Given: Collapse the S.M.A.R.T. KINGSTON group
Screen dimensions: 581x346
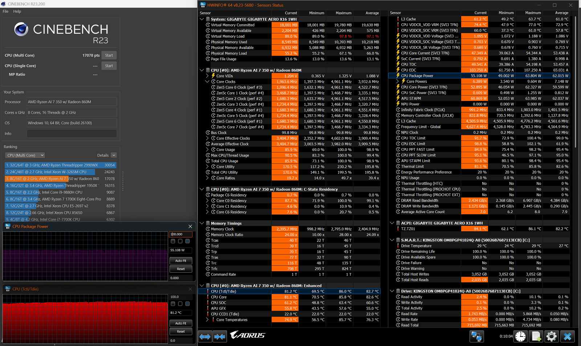Looking at the screenshot, I should 392,240.
